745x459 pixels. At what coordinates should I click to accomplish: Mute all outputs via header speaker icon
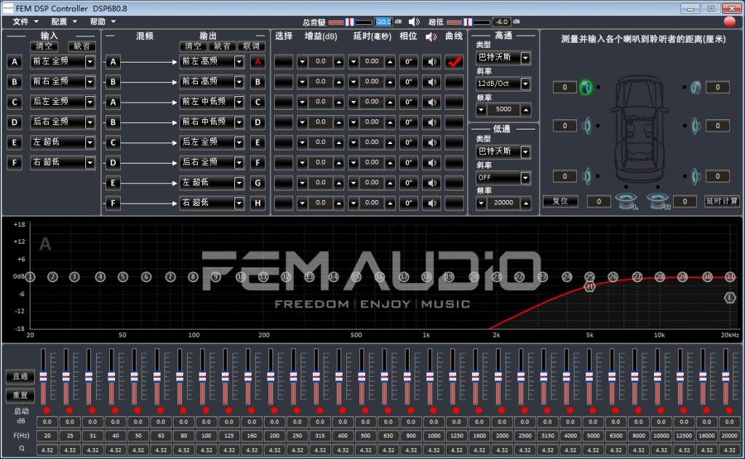(x=431, y=36)
